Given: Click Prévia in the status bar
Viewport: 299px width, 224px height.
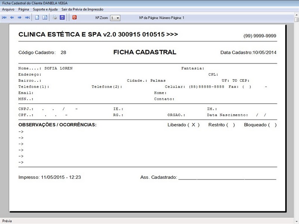Looking at the screenshot, I should pyautogui.click(x=7, y=221).
